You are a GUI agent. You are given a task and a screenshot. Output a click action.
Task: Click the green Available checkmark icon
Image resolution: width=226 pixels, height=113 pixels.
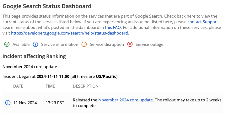click(x=7, y=44)
